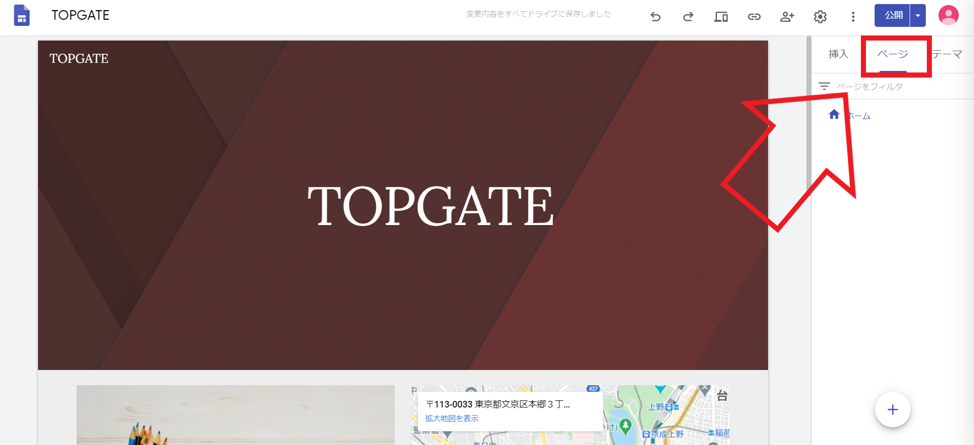The height and width of the screenshot is (445, 974).
Task: Add a new page with plus button
Action: tap(893, 410)
